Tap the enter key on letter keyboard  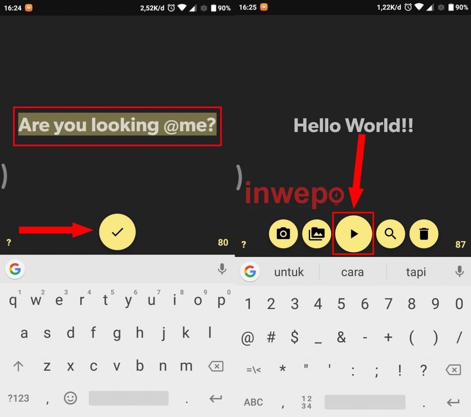point(216,398)
